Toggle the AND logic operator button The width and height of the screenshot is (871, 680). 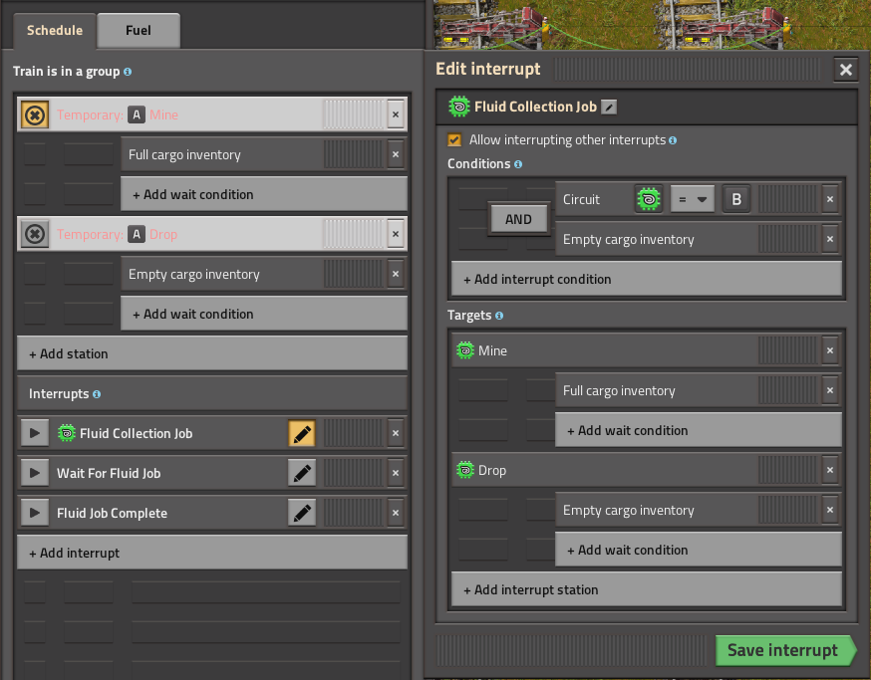point(518,219)
